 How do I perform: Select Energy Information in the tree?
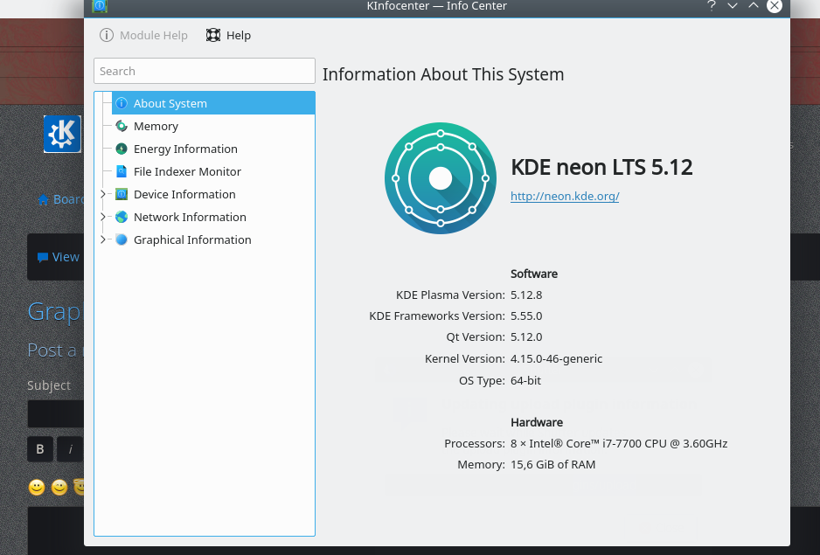click(x=185, y=149)
